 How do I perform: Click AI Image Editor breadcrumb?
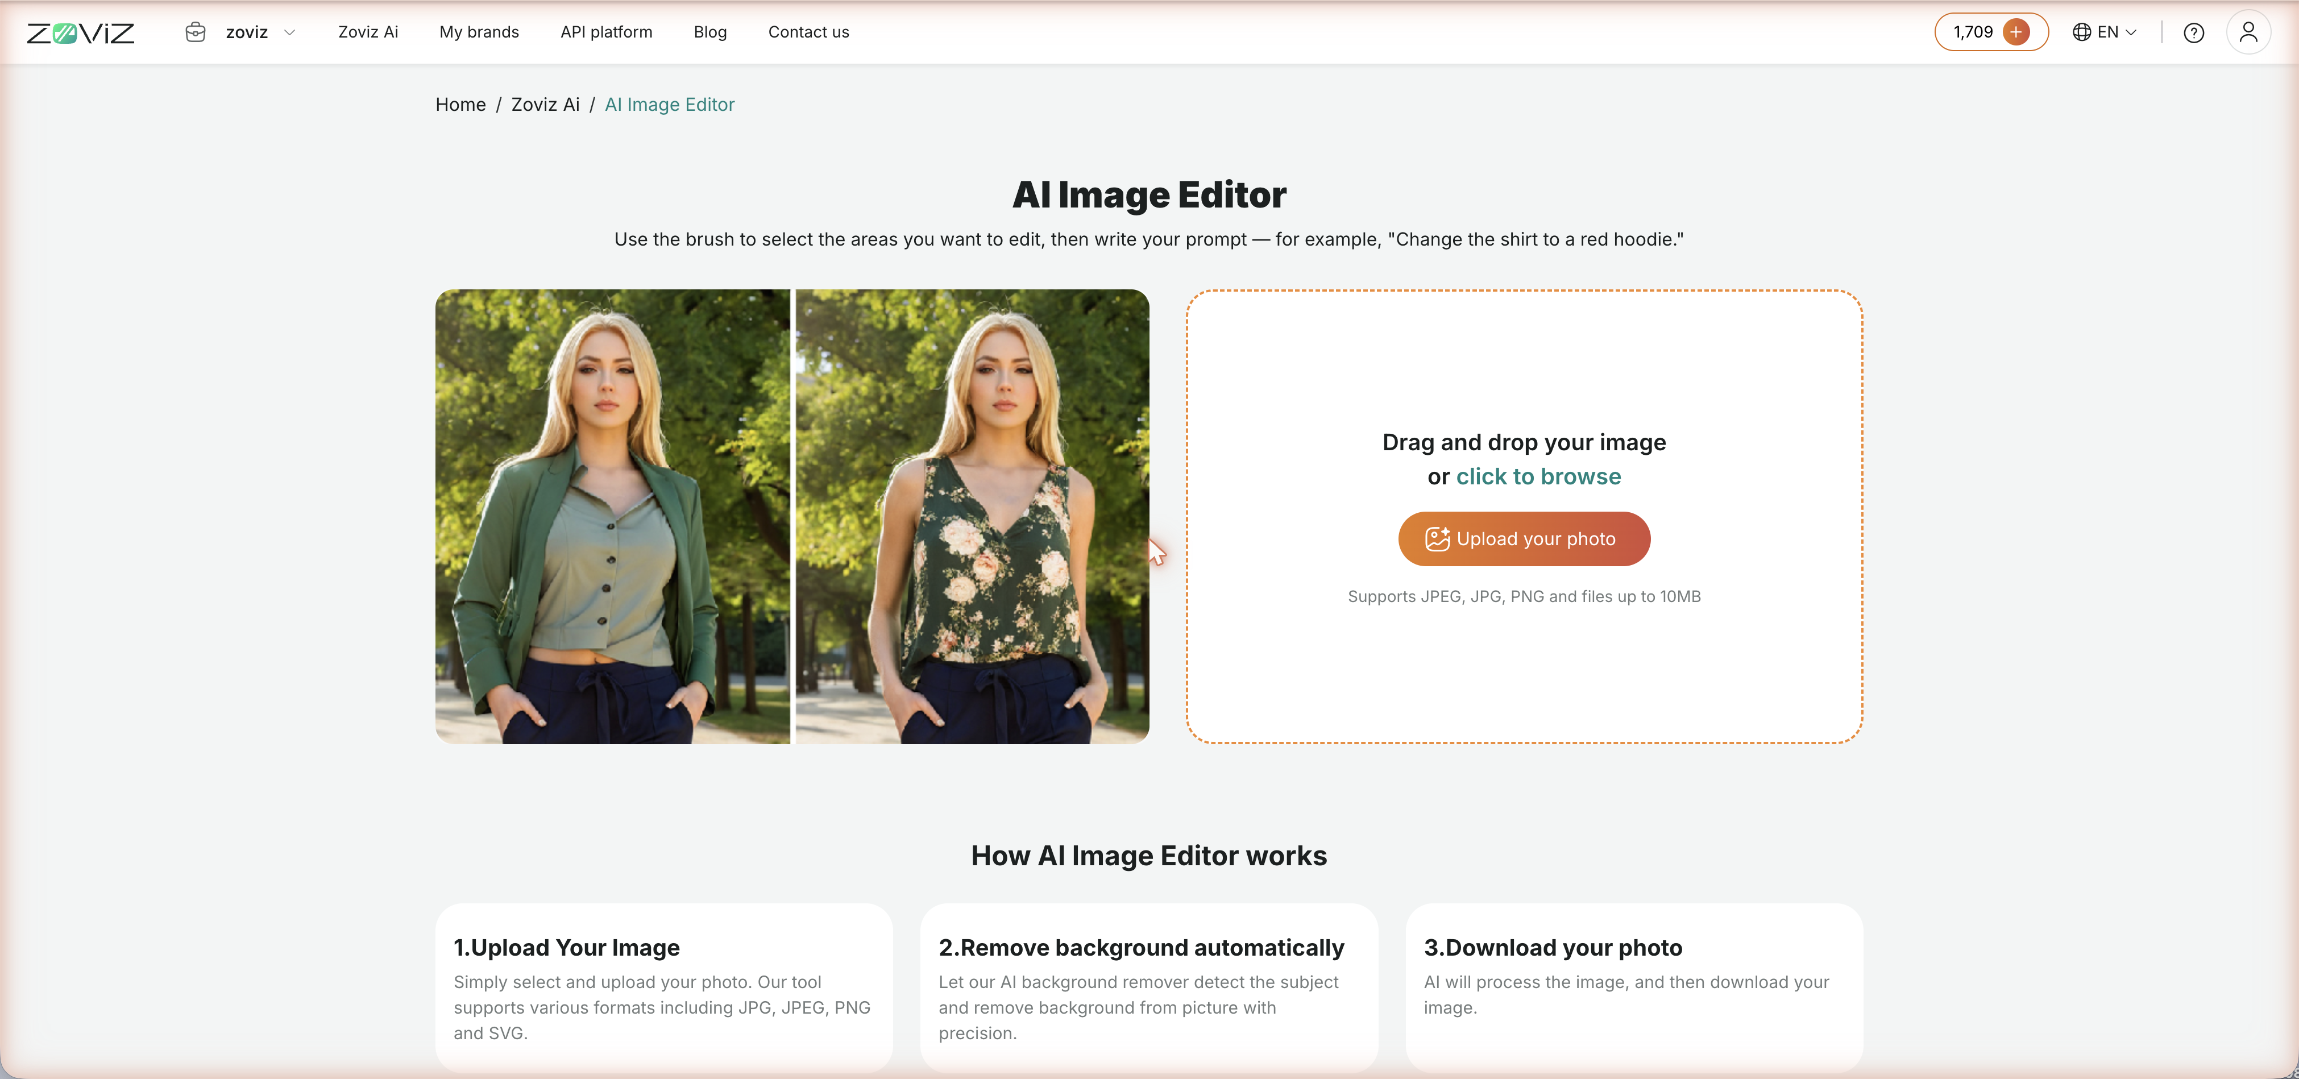pos(669,105)
